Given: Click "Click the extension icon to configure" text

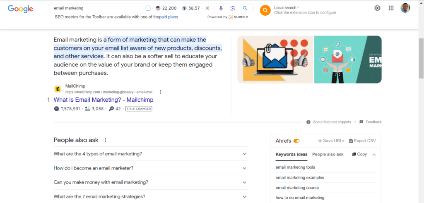Looking at the screenshot, I should (x=305, y=12).
